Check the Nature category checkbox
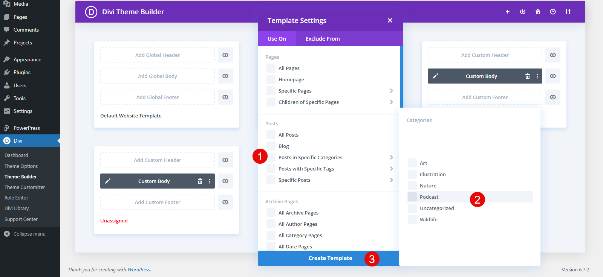The width and height of the screenshot is (603, 277). pos(412,186)
